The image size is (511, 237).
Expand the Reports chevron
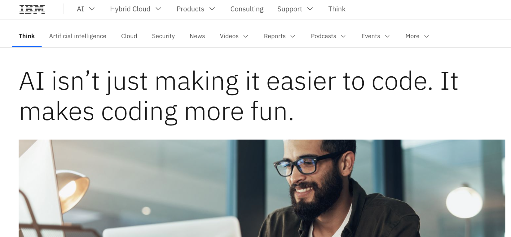pyautogui.click(x=293, y=36)
